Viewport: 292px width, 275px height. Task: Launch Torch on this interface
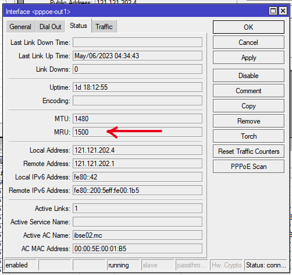click(248, 136)
